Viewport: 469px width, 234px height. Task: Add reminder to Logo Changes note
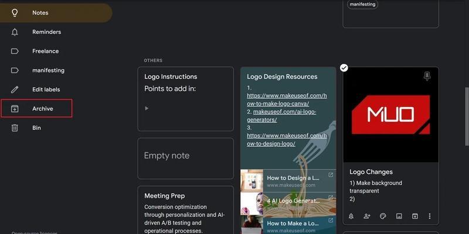tap(351, 216)
